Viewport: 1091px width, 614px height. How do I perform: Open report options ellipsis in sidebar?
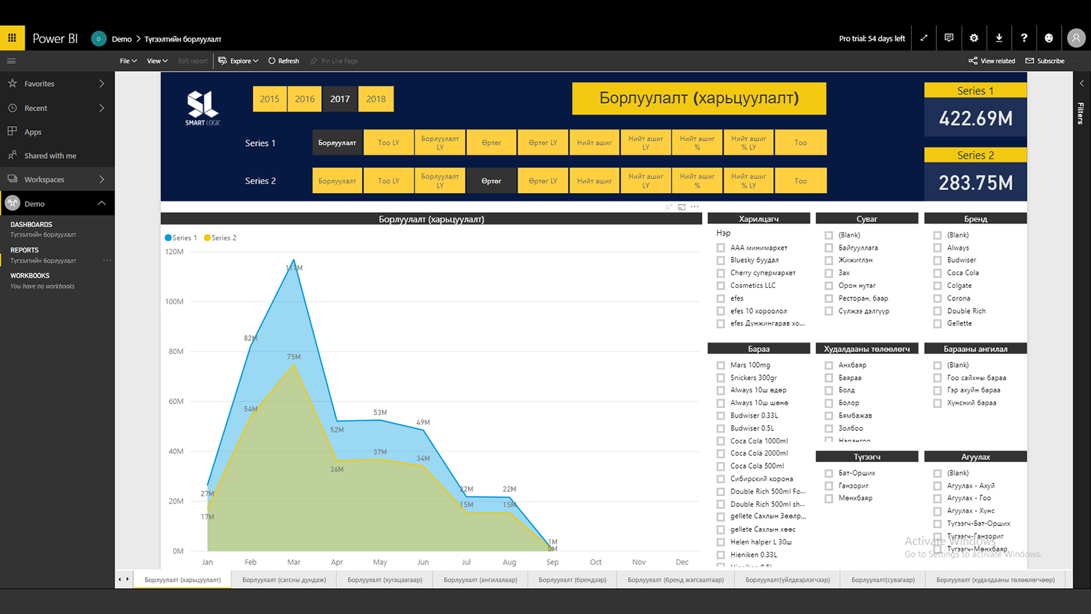point(106,261)
